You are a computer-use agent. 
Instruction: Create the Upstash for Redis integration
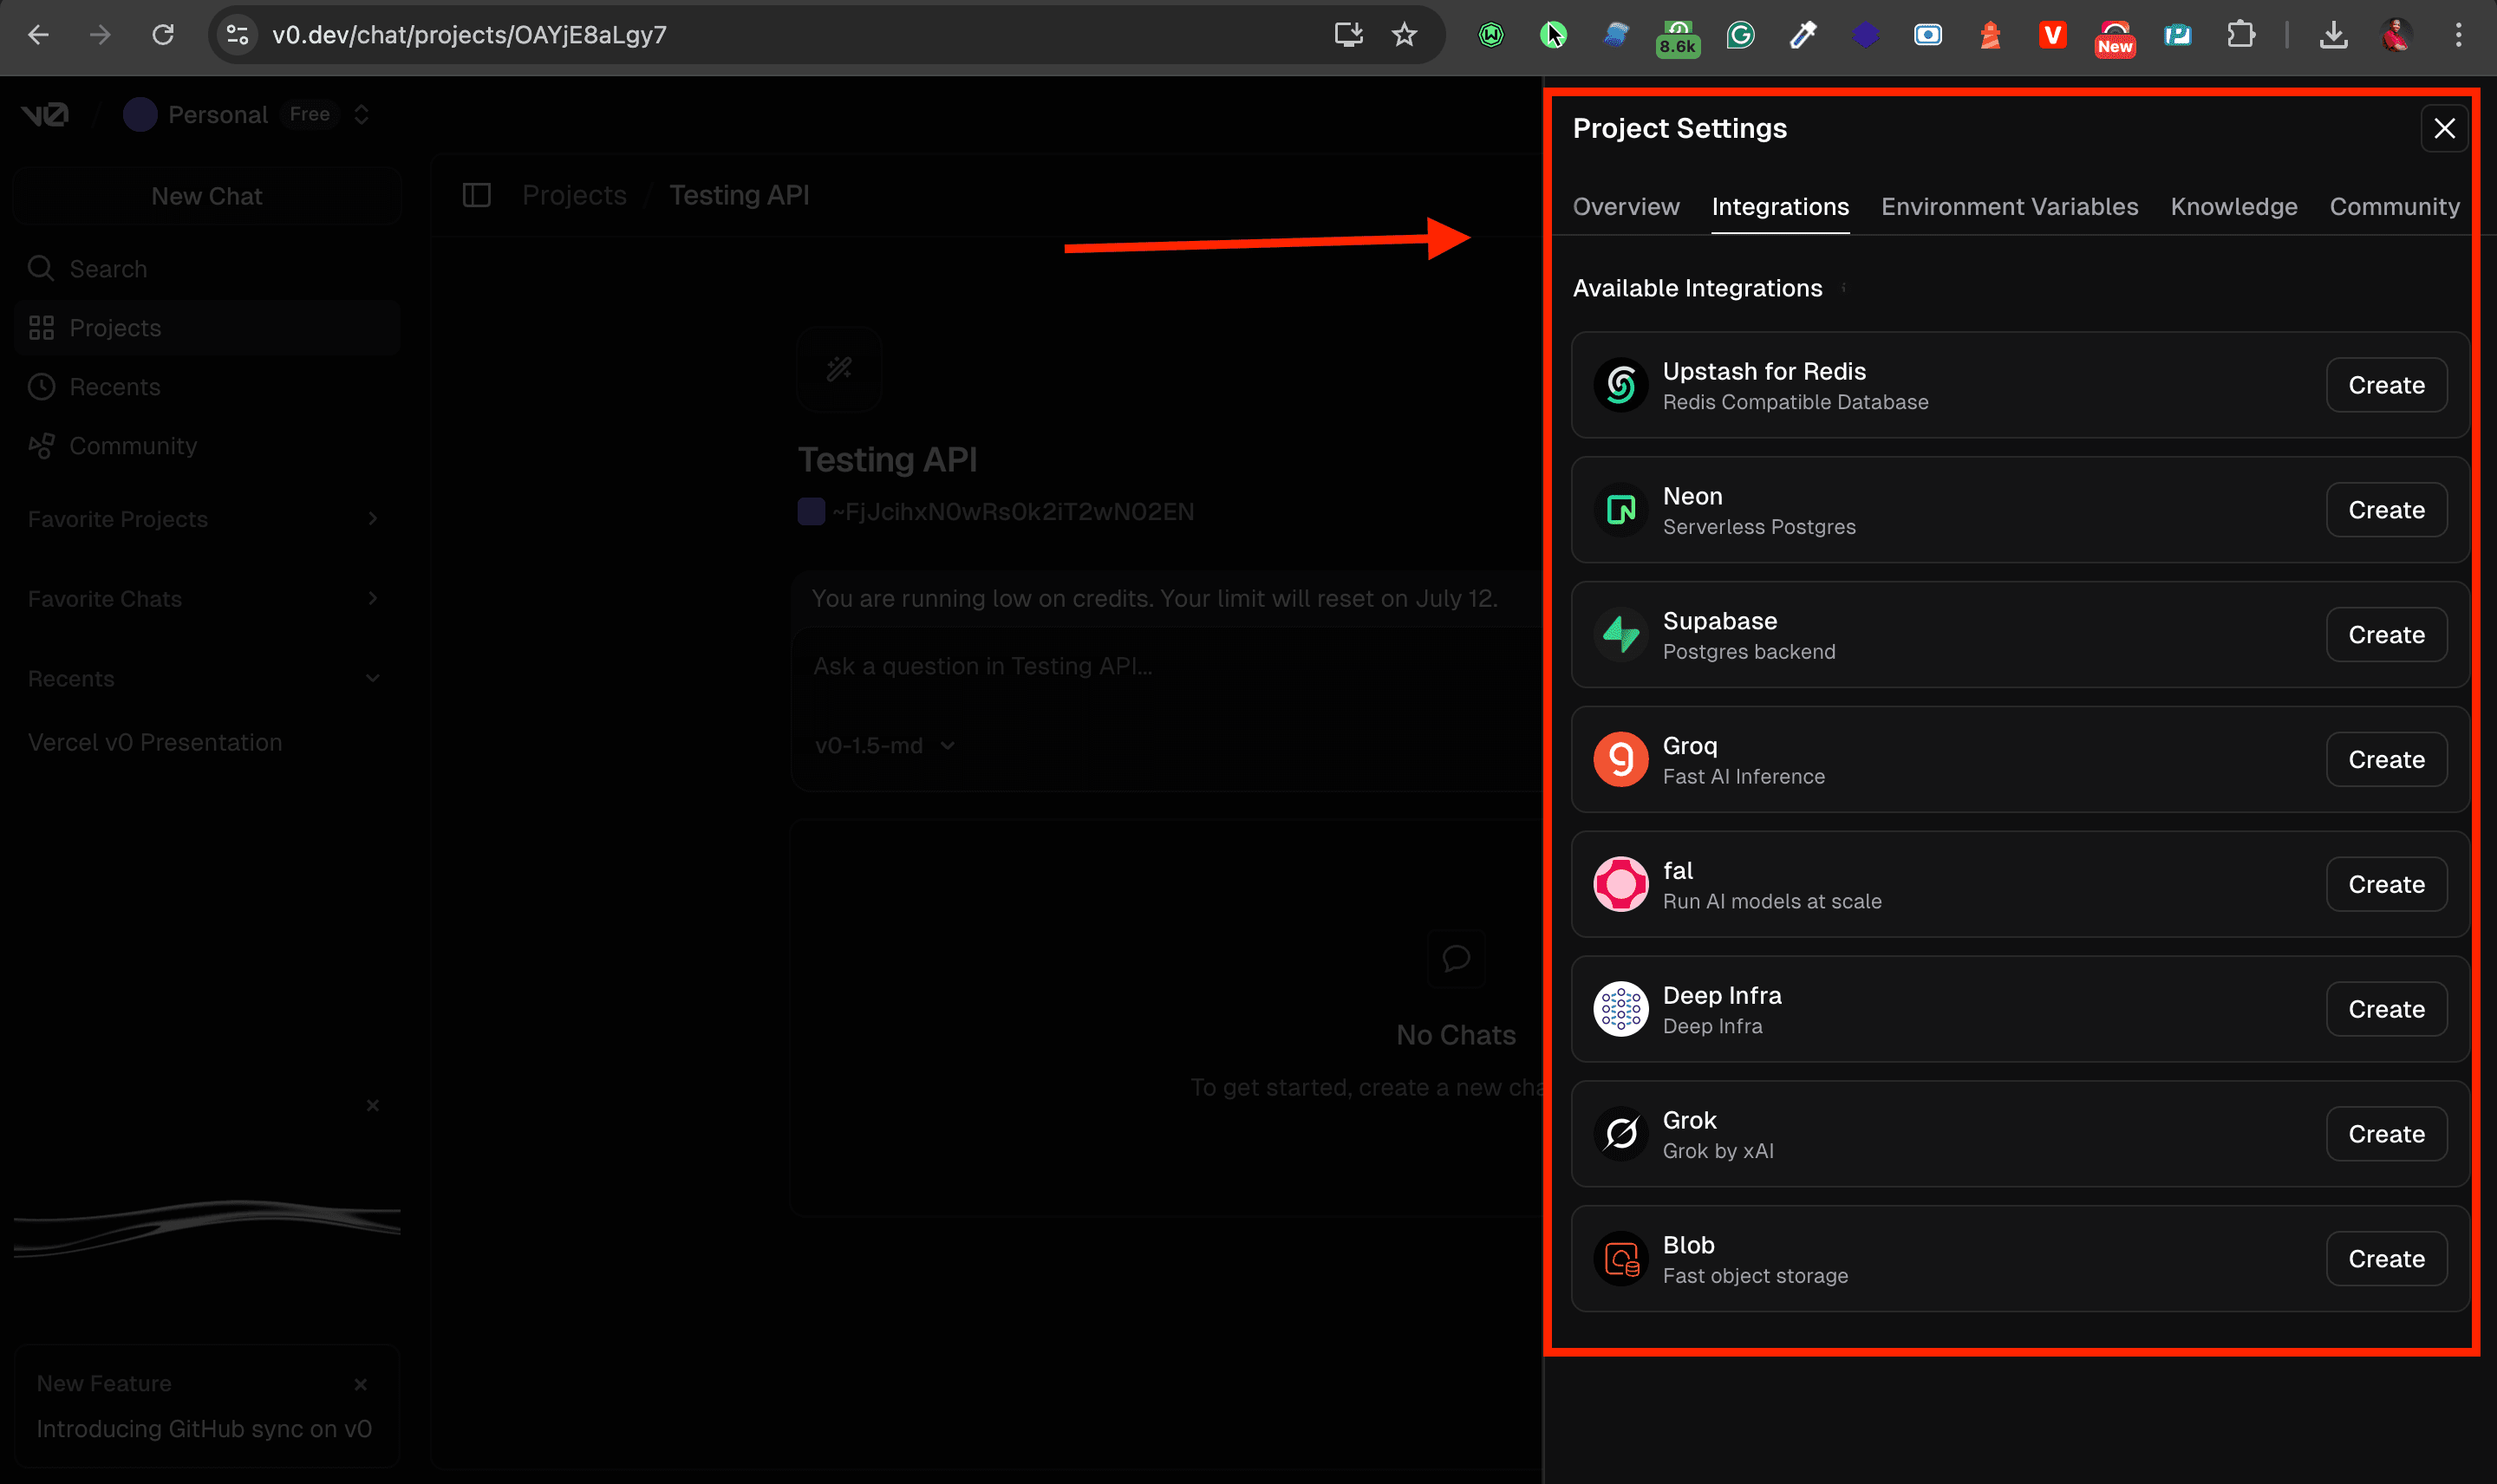click(x=2386, y=385)
